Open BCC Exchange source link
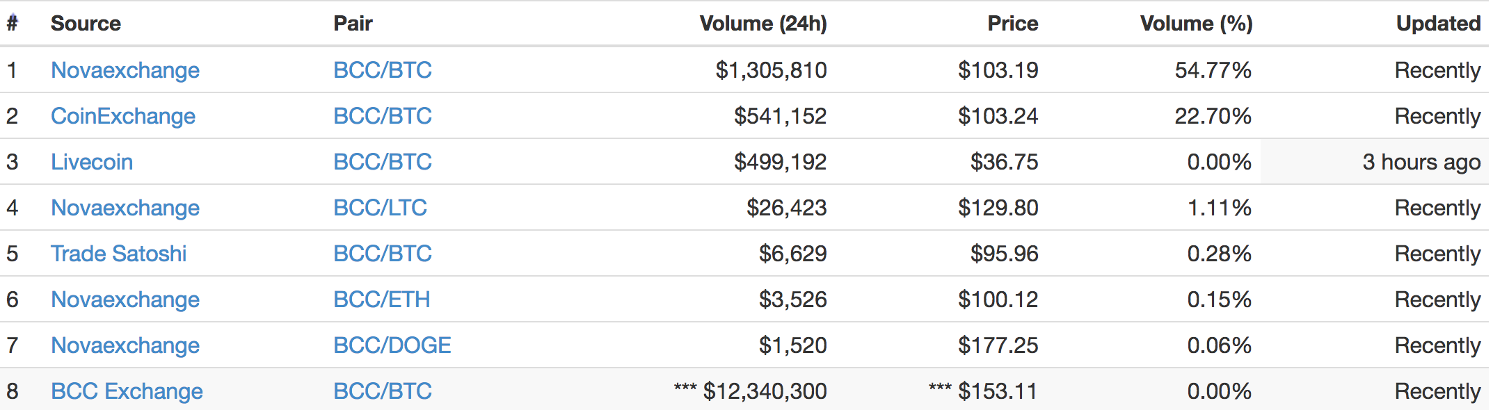Screen dimensions: 1493x410 pyautogui.click(x=127, y=391)
